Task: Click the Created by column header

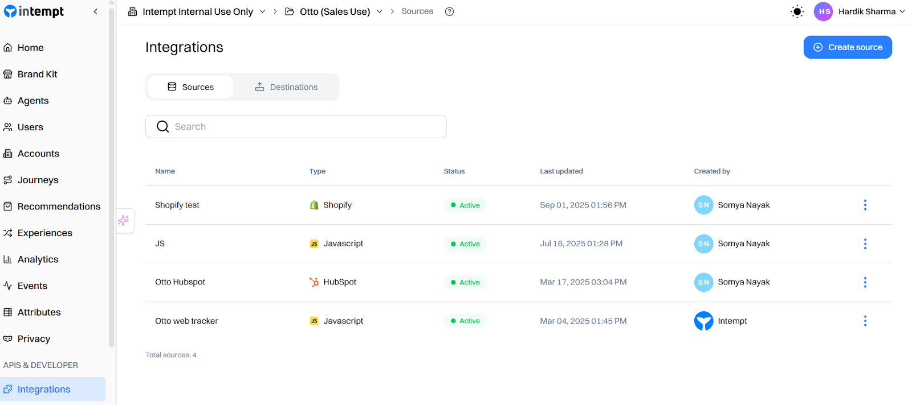Action: click(x=712, y=171)
